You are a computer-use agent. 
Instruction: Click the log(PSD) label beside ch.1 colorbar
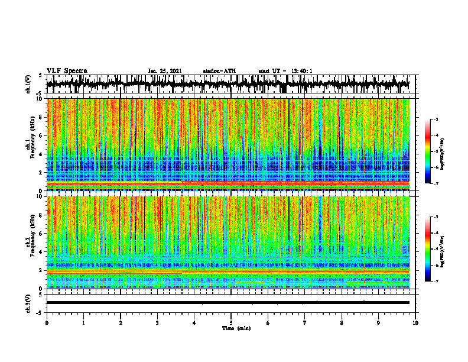443,154
